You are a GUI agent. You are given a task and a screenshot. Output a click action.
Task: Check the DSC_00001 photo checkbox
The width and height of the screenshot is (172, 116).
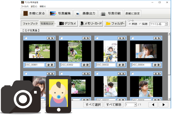26,38
